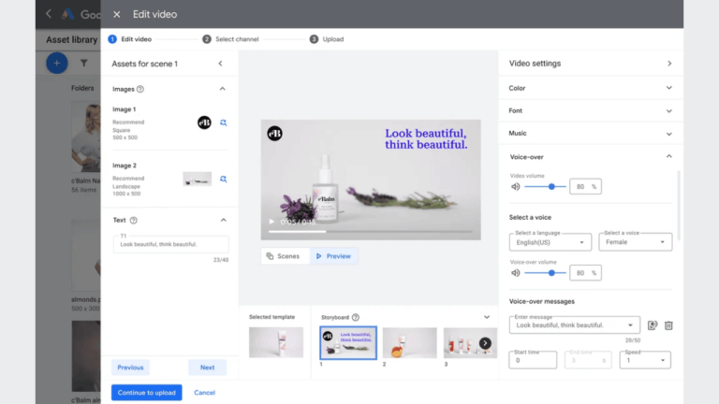Switch to the Preview tab
The image size is (719, 404).
pos(334,256)
